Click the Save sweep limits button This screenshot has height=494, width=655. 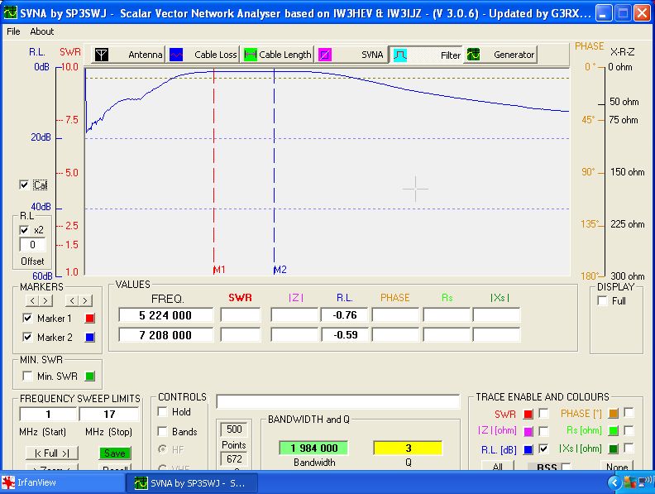point(116,453)
